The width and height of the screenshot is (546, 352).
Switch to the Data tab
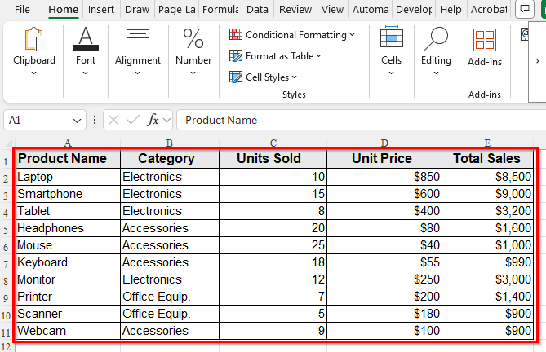257,10
